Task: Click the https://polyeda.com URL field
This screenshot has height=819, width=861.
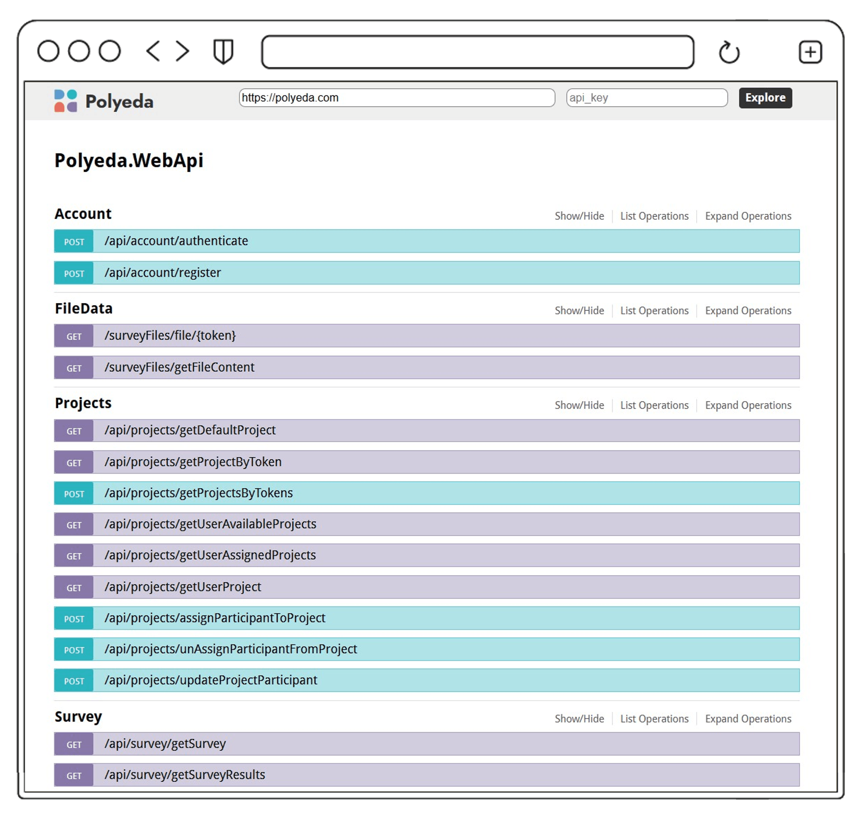Action: coord(397,97)
